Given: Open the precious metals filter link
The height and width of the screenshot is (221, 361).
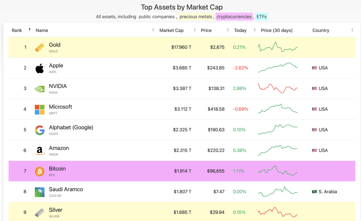Looking at the screenshot, I should click(196, 17).
